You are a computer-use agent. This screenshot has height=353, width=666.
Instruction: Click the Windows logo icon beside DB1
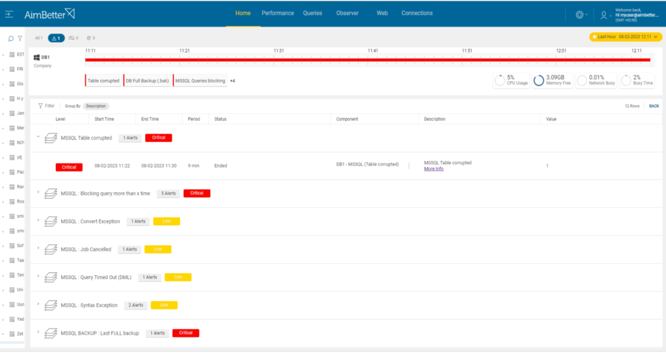[36, 57]
